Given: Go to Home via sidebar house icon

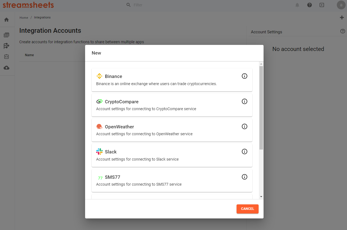Looking at the screenshot, I should click(7, 20).
